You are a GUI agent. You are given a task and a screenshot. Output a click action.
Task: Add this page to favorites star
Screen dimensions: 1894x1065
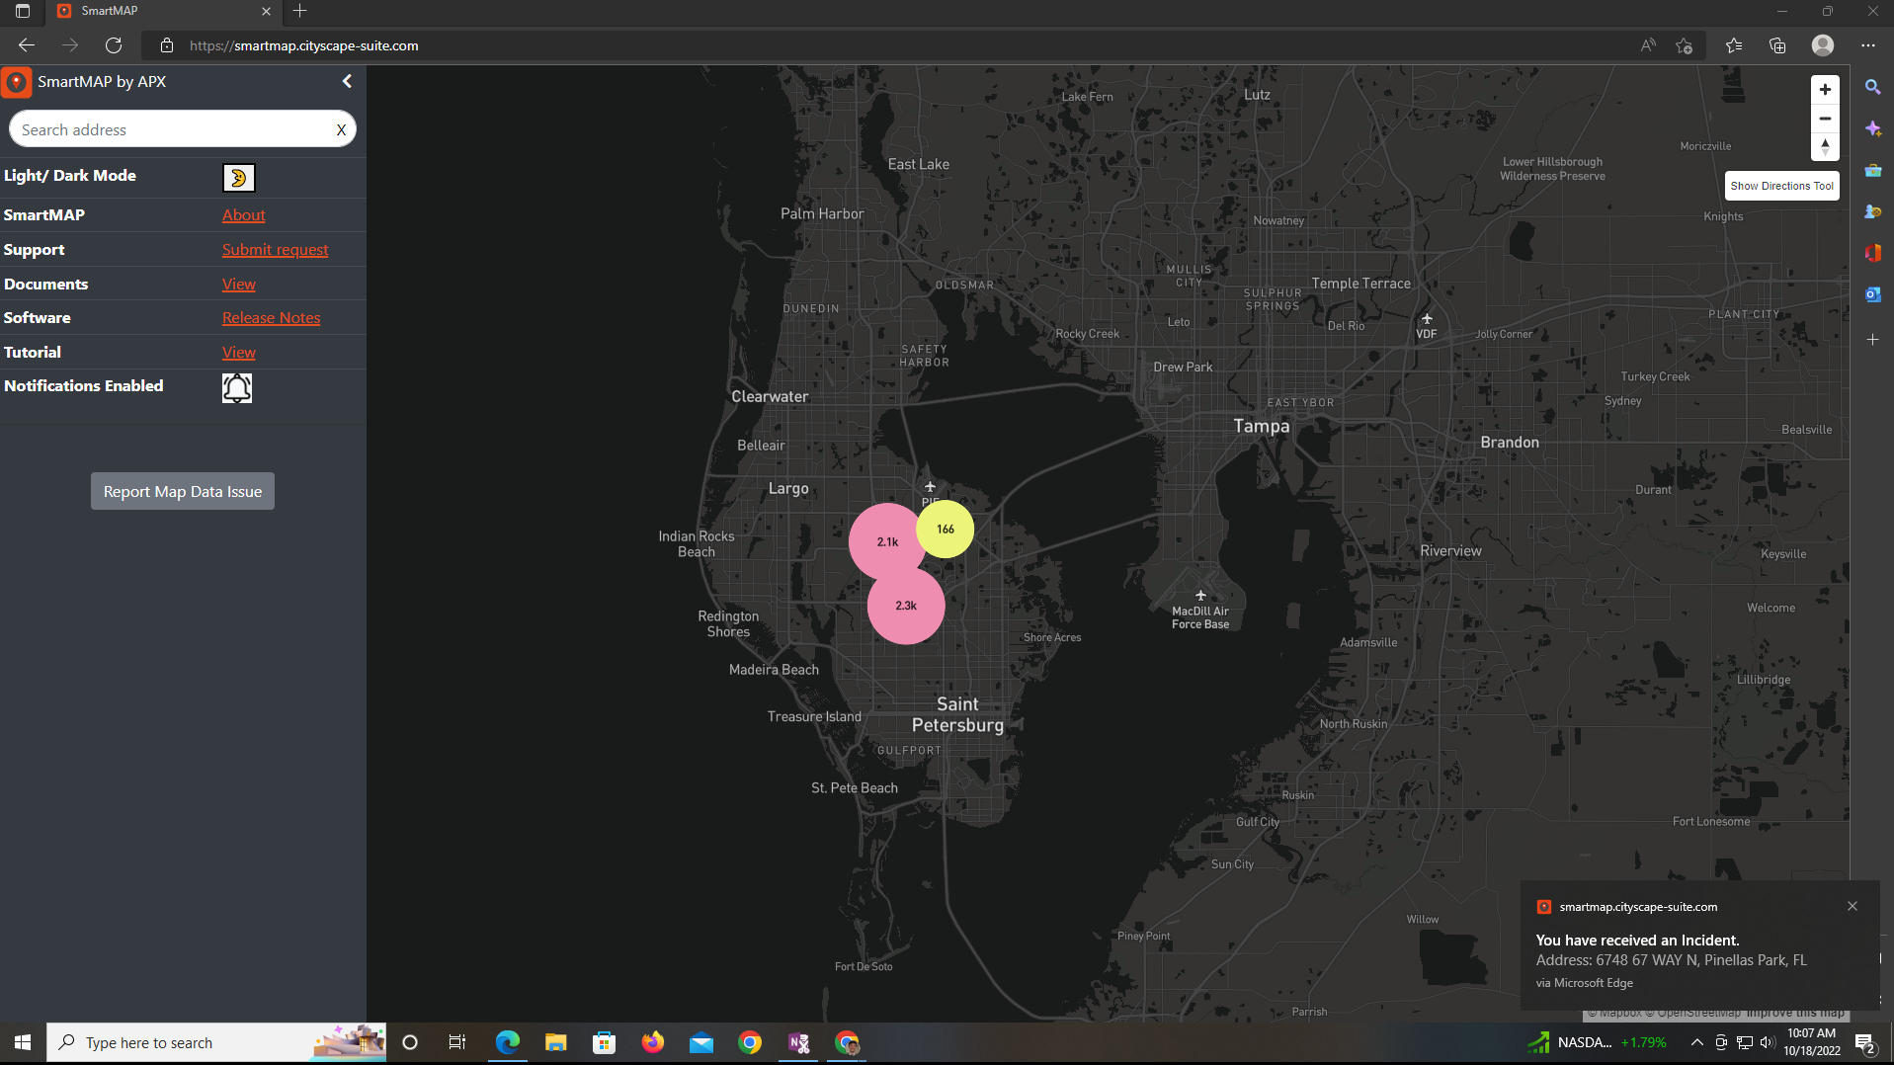[1685, 45]
